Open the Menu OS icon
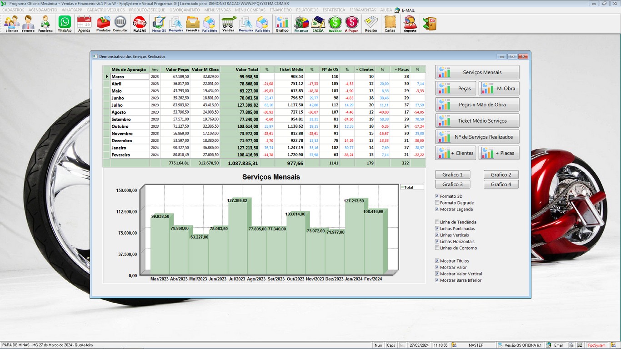This screenshot has height=349, width=621. 159,24
